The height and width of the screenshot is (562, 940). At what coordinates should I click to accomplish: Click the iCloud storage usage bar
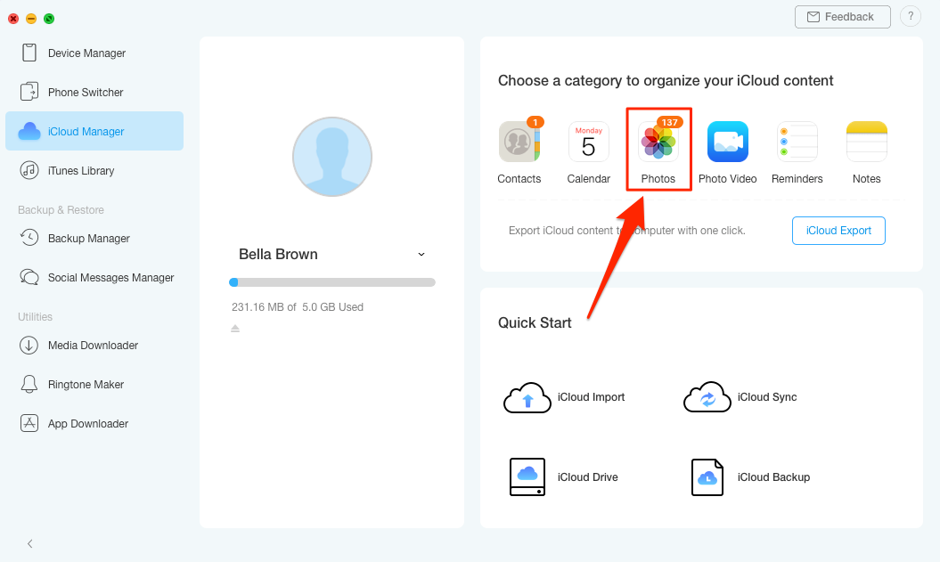pos(332,282)
